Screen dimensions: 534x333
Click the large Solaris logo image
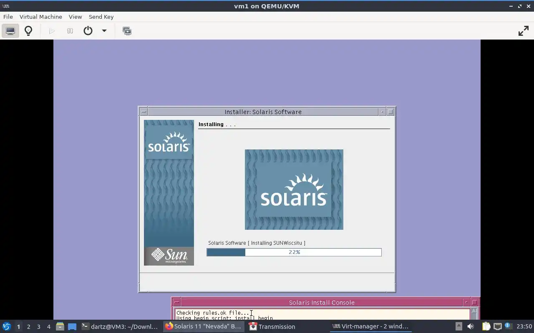294,189
